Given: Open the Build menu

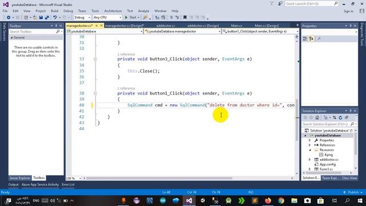Looking at the screenshot, I should [x=54, y=11].
